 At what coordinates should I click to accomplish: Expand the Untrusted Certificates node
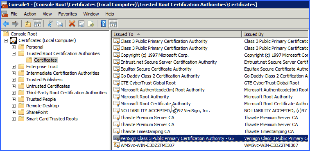[x=14, y=87]
